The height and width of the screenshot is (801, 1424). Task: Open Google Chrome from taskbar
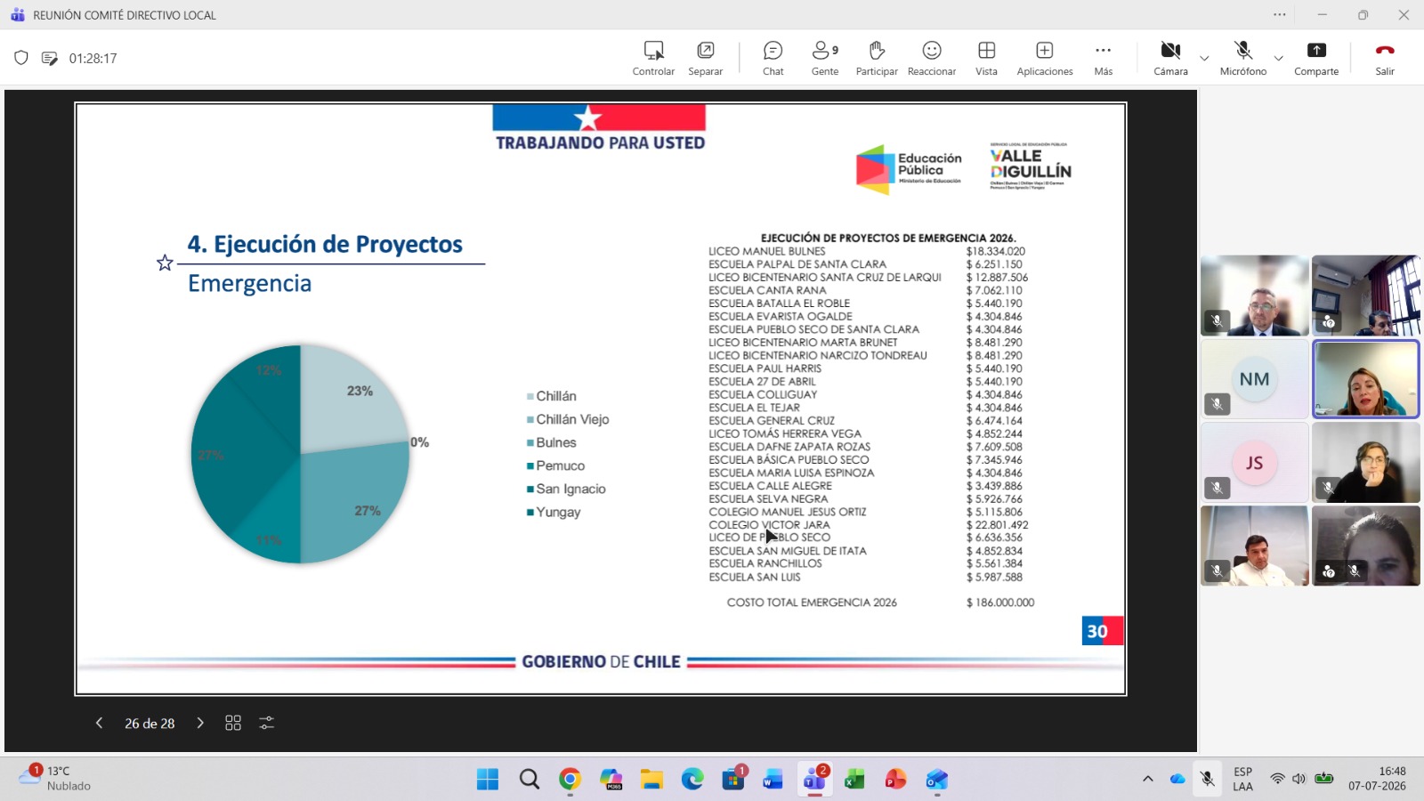coord(570,780)
